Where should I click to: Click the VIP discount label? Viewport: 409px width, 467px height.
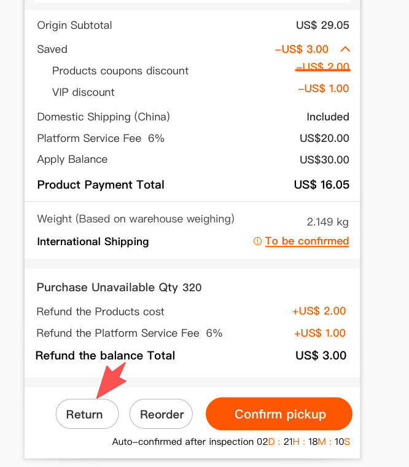pyautogui.click(x=84, y=92)
